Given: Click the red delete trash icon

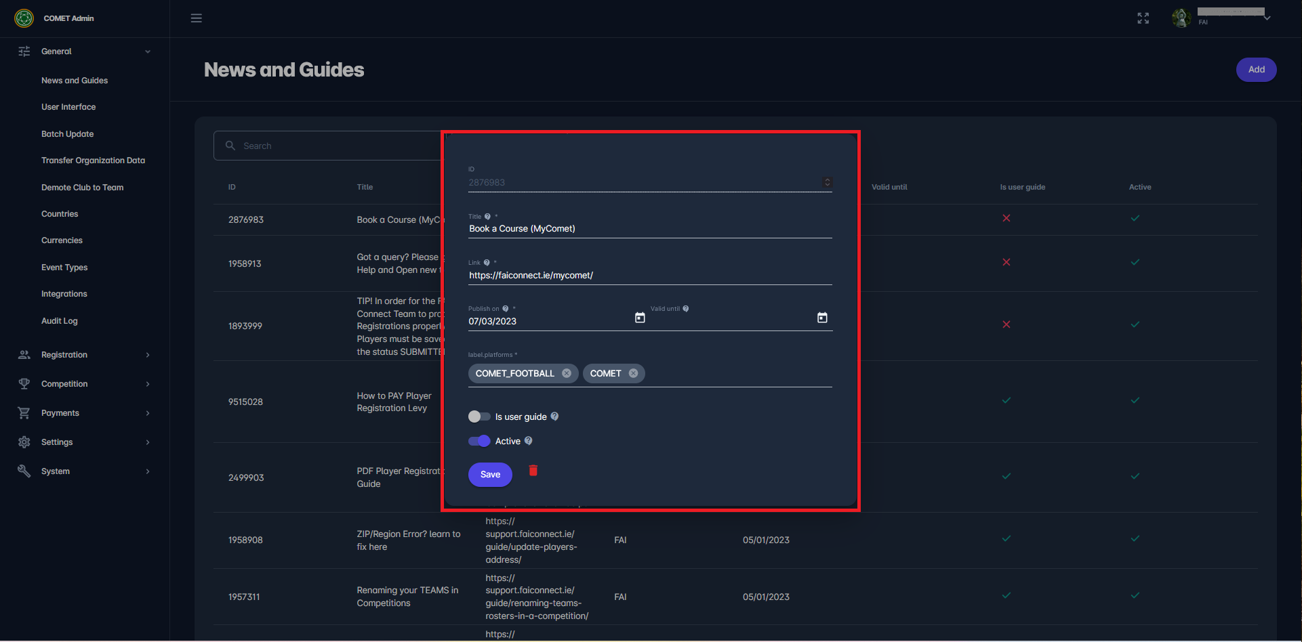Looking at the screenshot, I should pyautogui.click(x=533, y=471).
